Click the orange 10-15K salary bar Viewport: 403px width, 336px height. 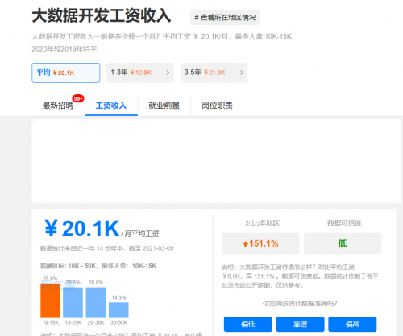point(51,301)
